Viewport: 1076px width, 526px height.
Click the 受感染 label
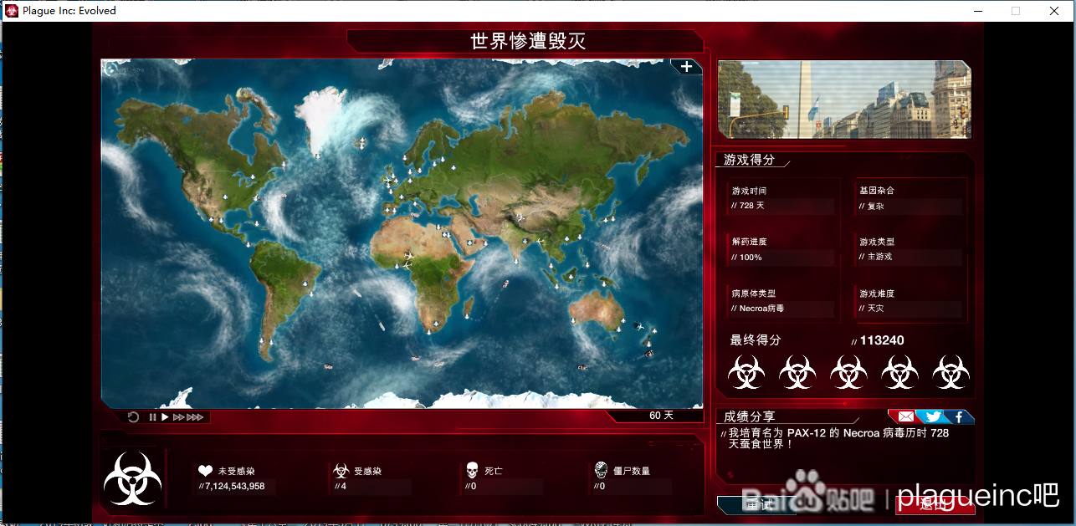tap(367, 471)
